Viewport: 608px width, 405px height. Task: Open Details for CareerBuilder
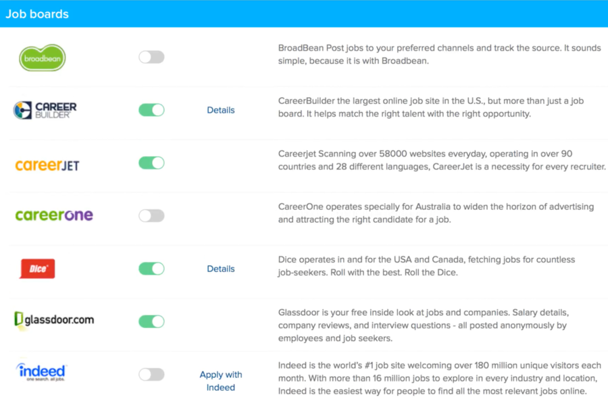pyautogui.click(x=221, y=110)
